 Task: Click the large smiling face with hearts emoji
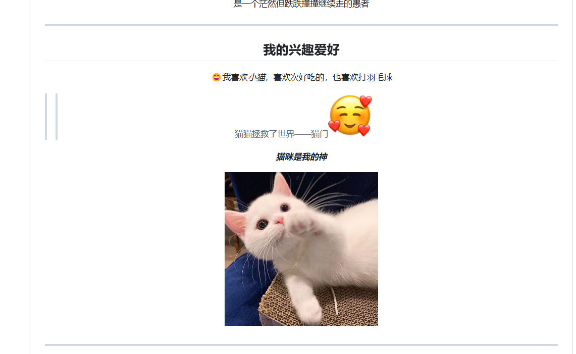point(350,116)
